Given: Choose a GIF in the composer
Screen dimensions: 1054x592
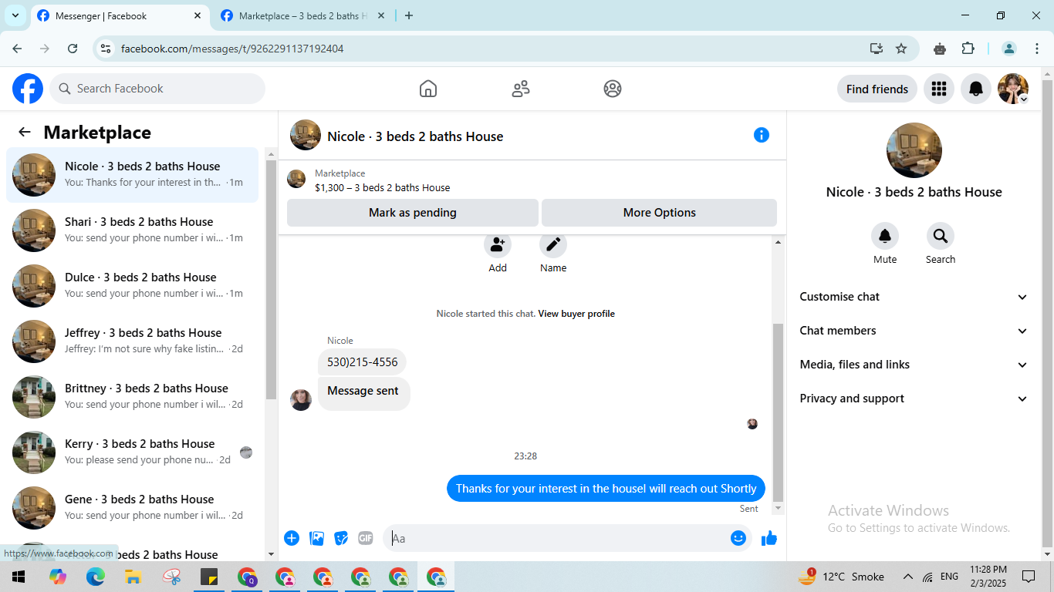Looking at the screenshot, I should tap(366, 538).
